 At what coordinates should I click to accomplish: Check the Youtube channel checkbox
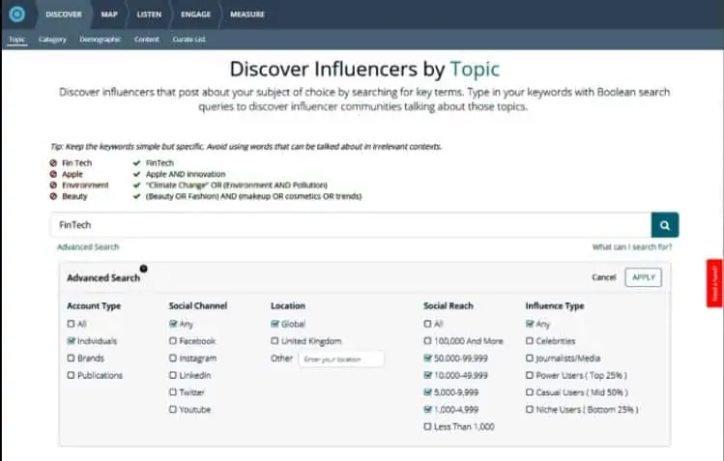(x=173, y=409)
